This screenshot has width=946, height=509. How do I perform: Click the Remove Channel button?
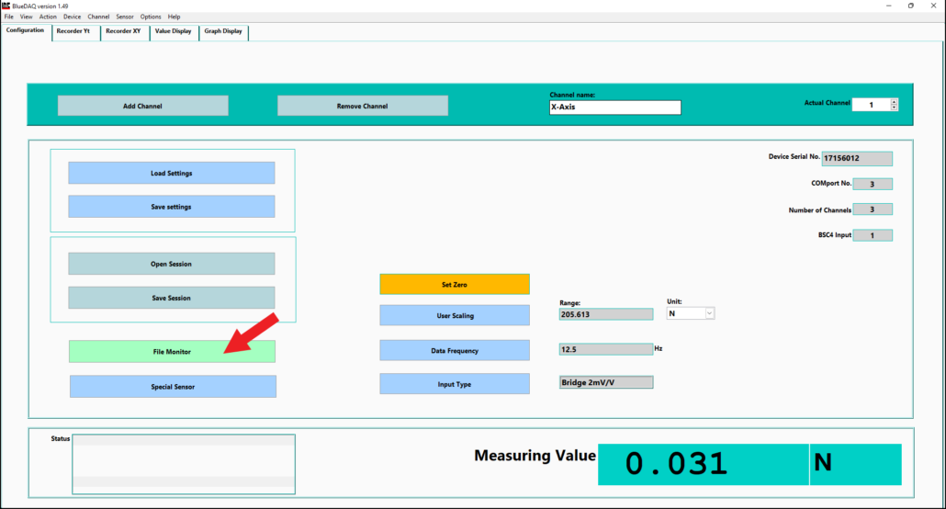(x=362, y=106)
